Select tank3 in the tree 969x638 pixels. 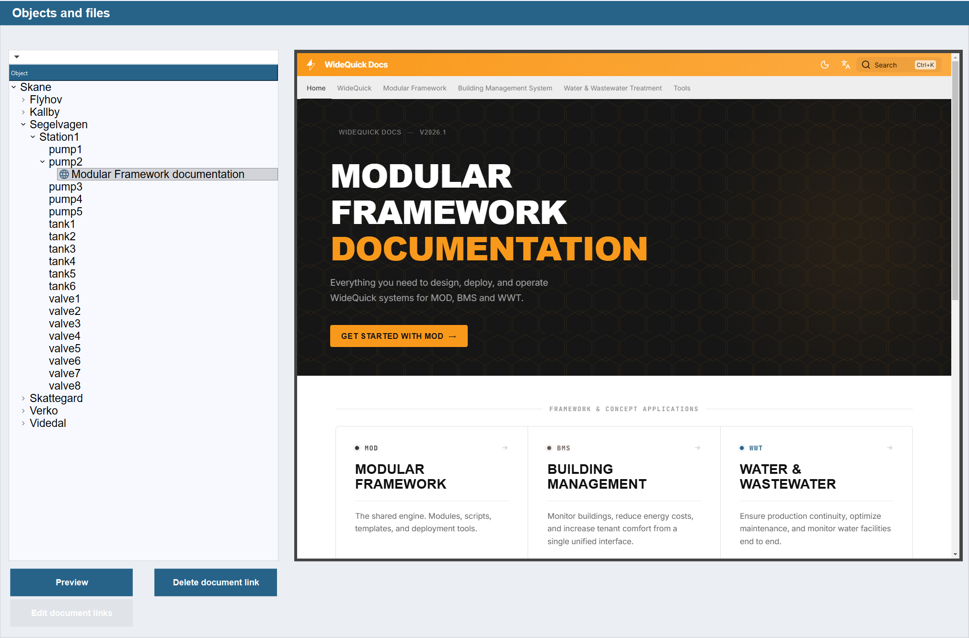pyautogui.click(x=62, y=249)
